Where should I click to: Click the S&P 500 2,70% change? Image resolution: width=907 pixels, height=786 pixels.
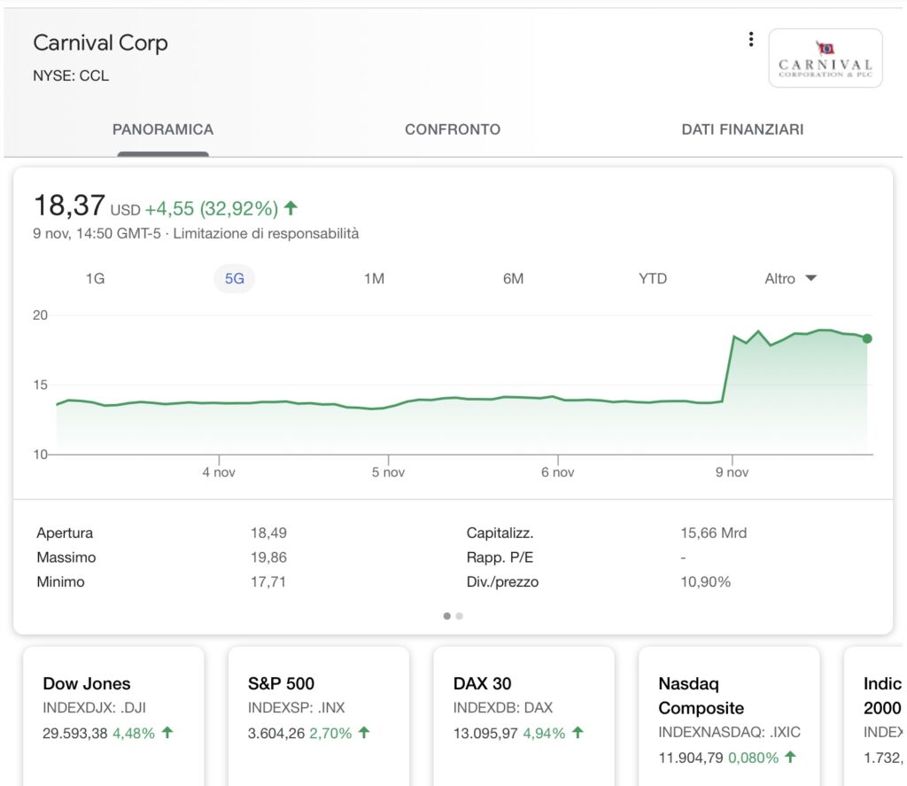(x=330, y=734)
